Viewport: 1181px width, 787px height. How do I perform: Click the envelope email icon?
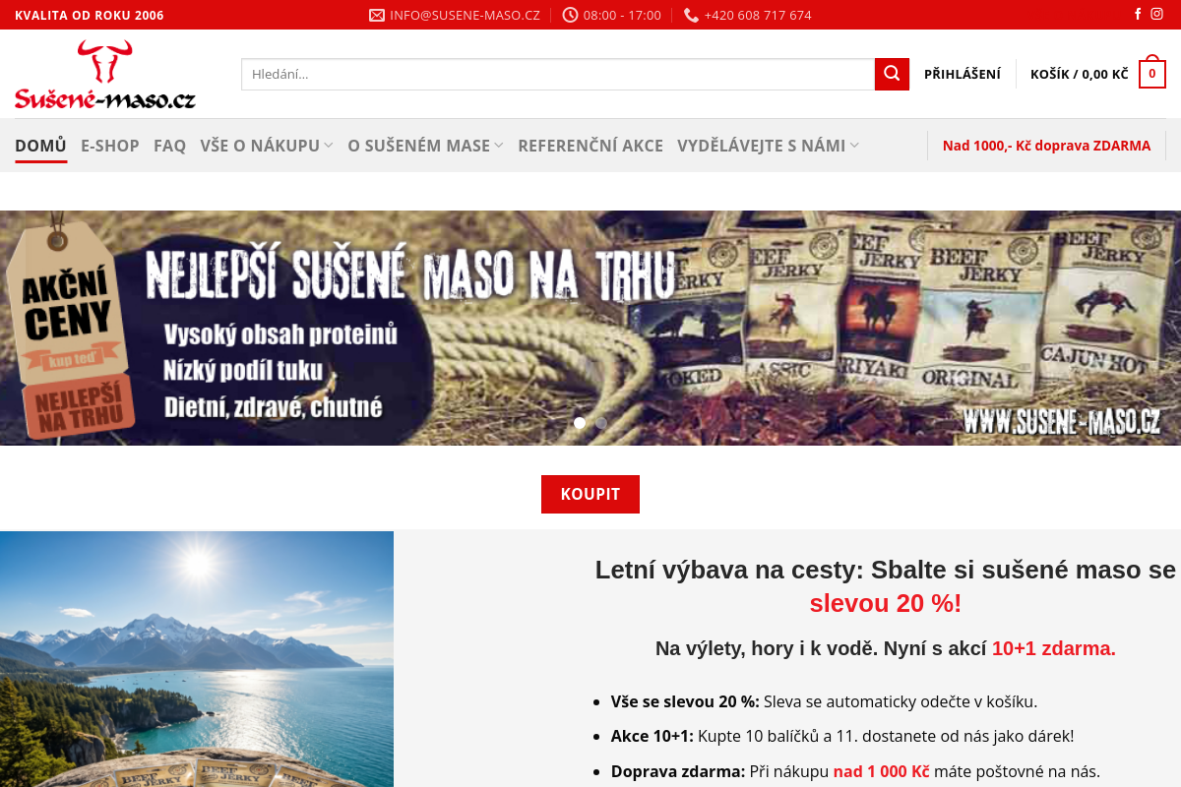click(x=377, y=15)
